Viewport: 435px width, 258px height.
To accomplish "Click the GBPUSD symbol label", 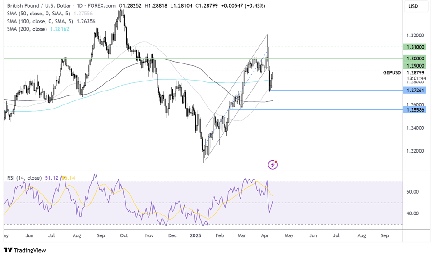I will (392, 73).
